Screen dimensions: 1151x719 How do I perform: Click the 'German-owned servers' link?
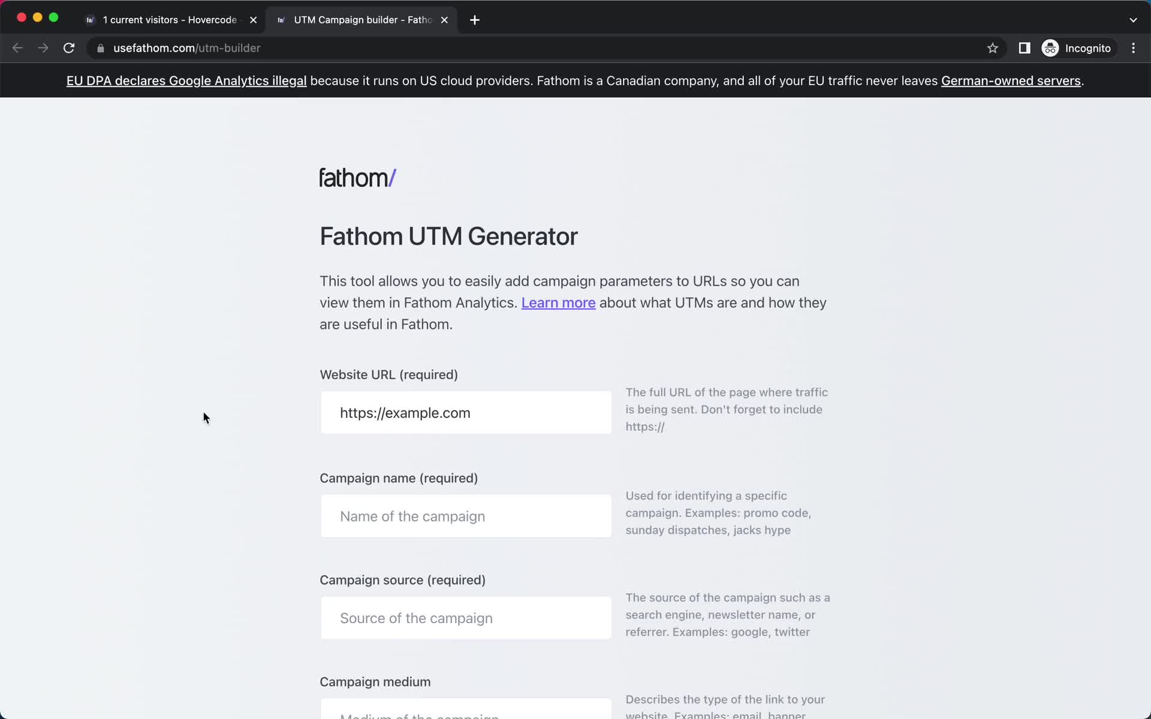[1011, 80]
